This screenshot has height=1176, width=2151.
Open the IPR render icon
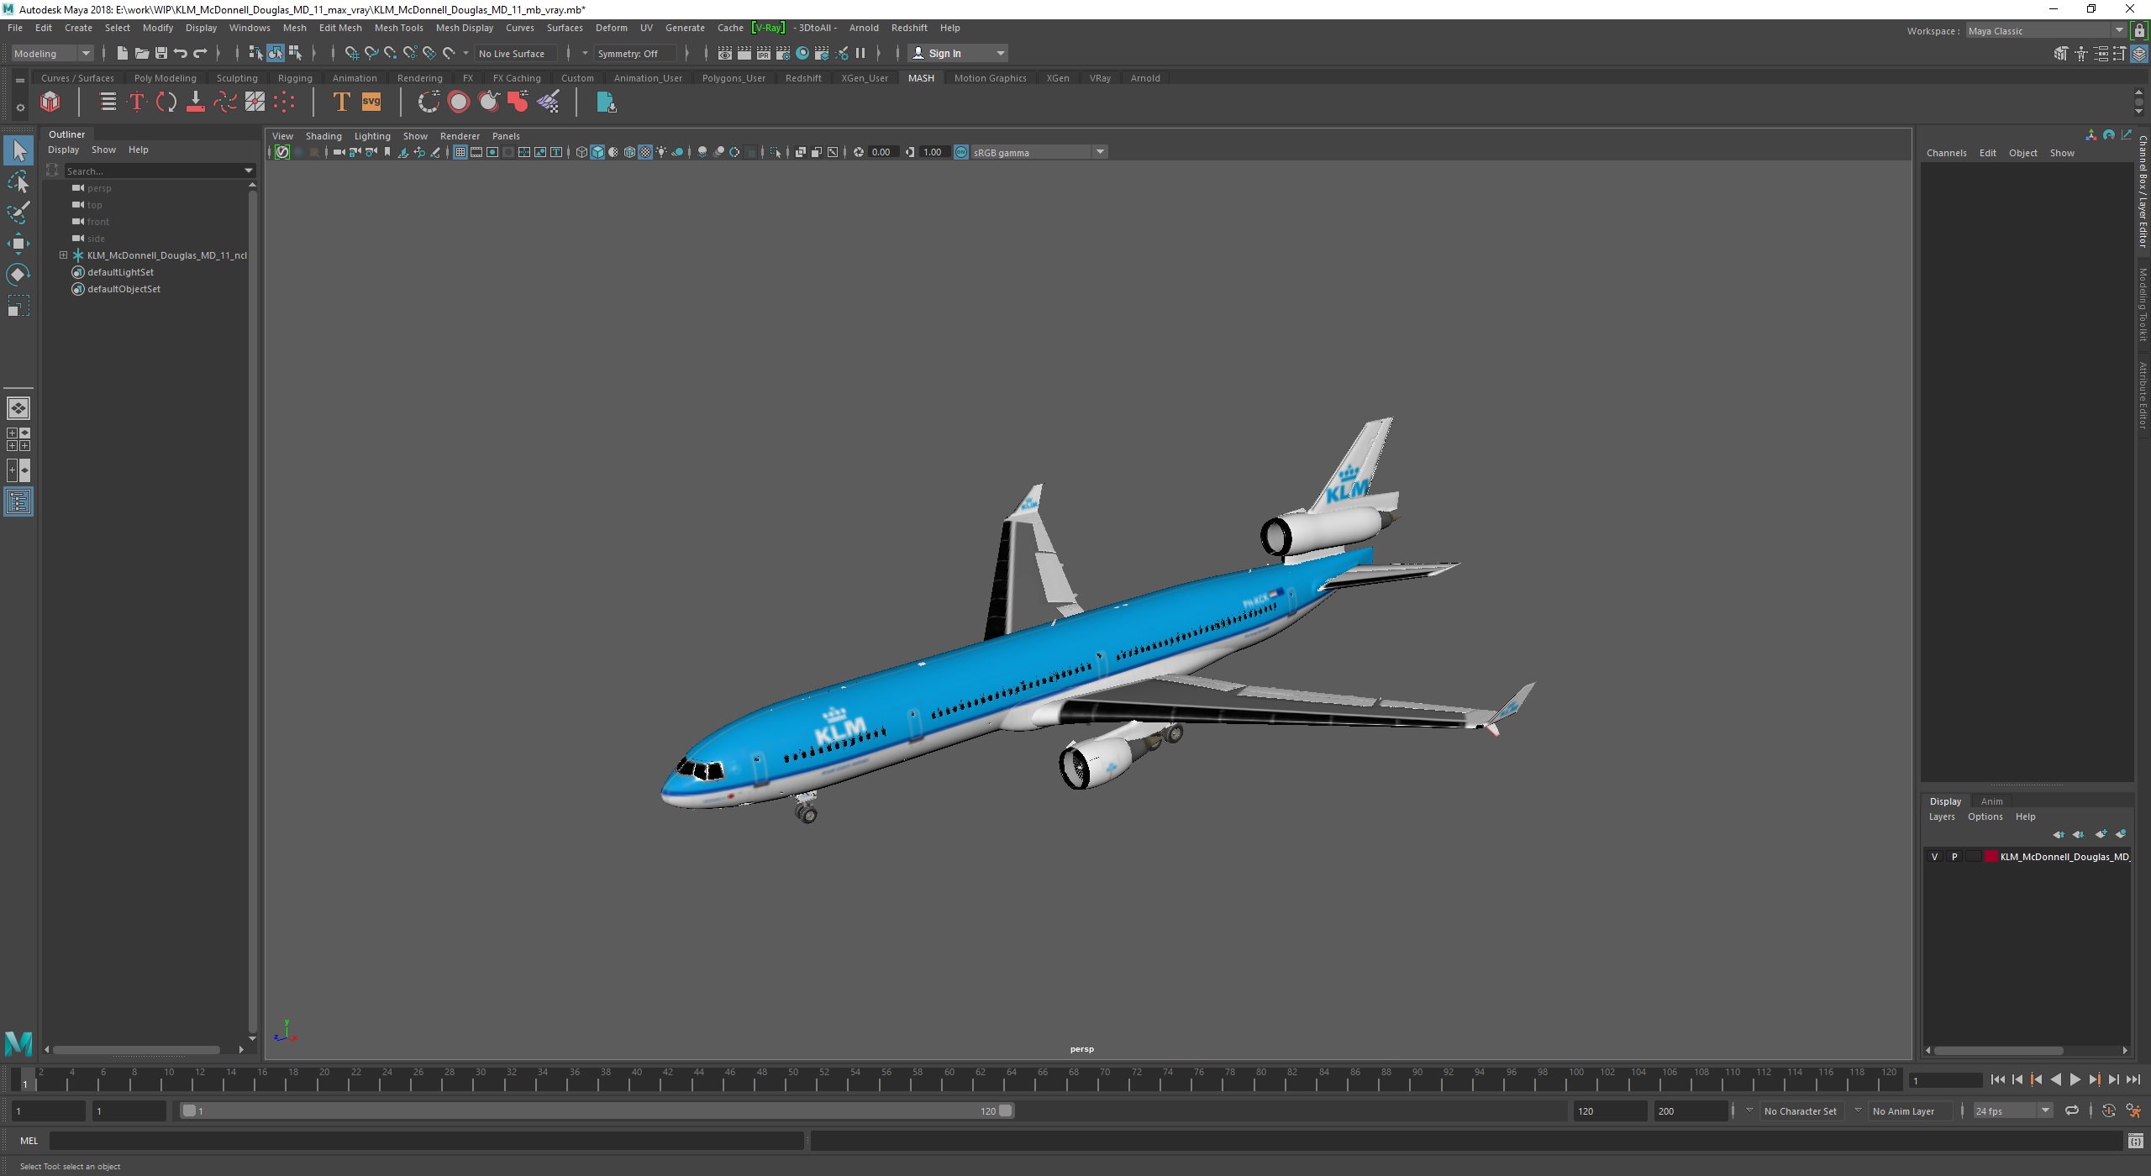point(763,53)
